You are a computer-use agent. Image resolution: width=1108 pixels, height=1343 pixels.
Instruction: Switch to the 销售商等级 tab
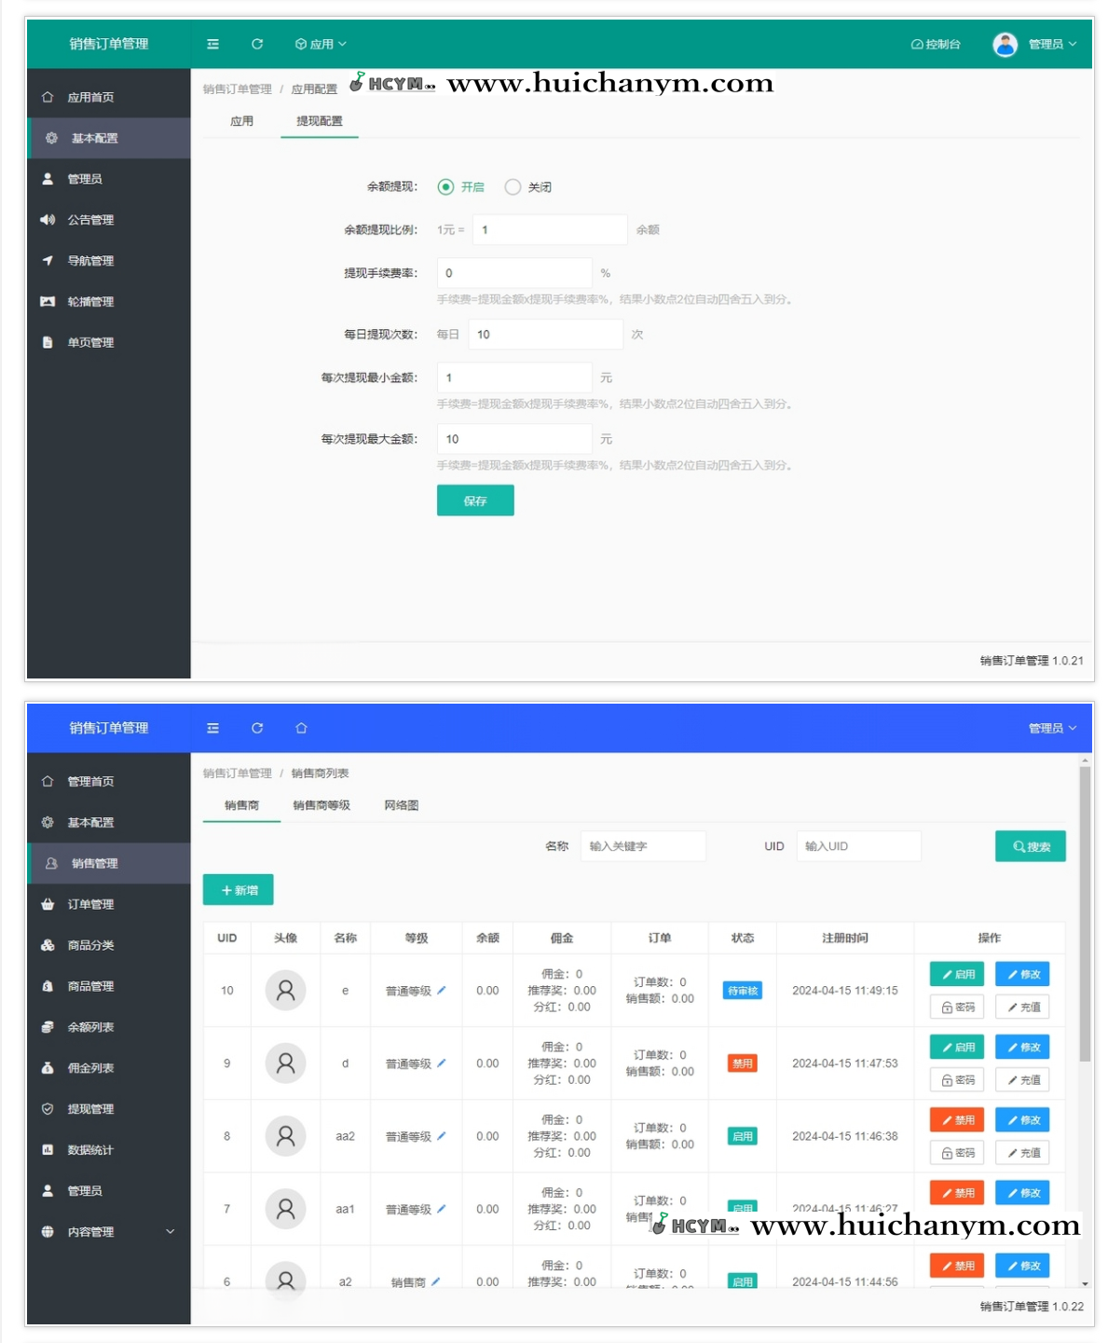pyautogui.click(x=321, y=805)
